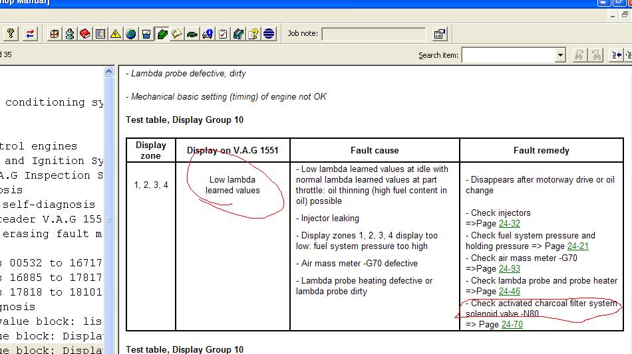The width and height of the screenshot is (632, 354).
Task: Open the red book toolbar icon
Action: coord(85,34)
